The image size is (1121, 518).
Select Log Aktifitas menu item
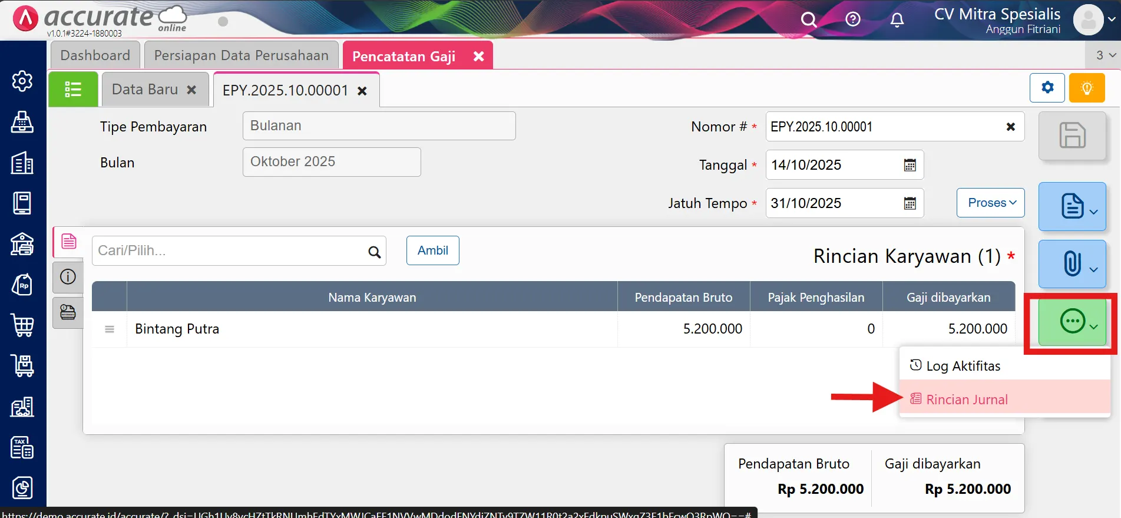(963, 366)
